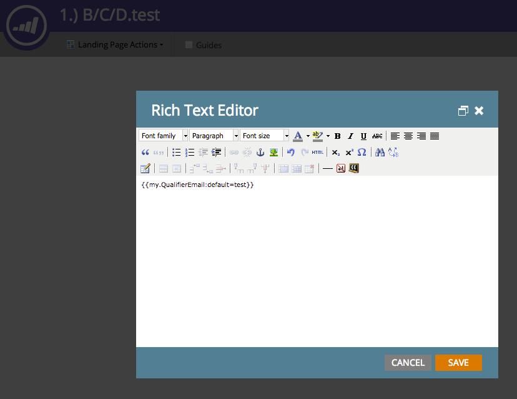Expand text color picker arrow
The height and width of the screenshot is (399, 517).
point(308,136)
